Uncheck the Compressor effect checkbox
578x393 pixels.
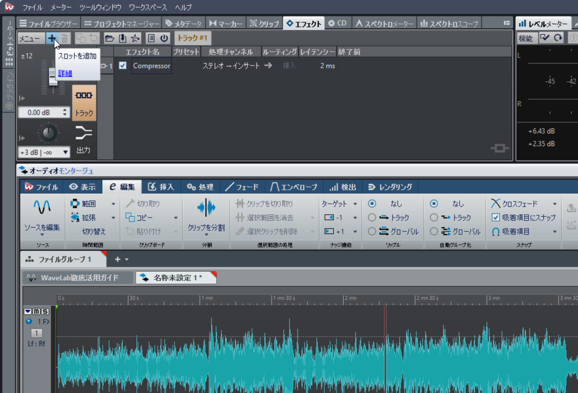(x=123, y=65)
